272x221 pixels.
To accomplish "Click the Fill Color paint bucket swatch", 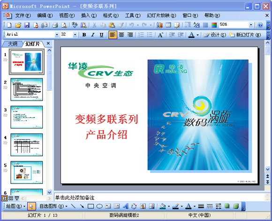I will pos(163,206).
